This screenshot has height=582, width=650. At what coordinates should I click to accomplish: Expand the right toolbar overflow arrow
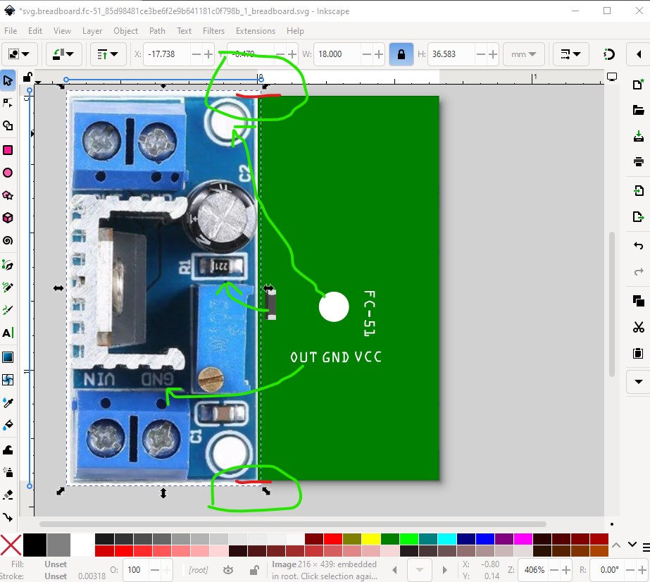pyautogui.click(x=638, y=382)
